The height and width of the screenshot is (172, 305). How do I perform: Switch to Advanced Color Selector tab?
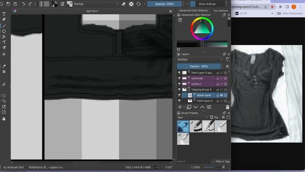click(193, 11)
